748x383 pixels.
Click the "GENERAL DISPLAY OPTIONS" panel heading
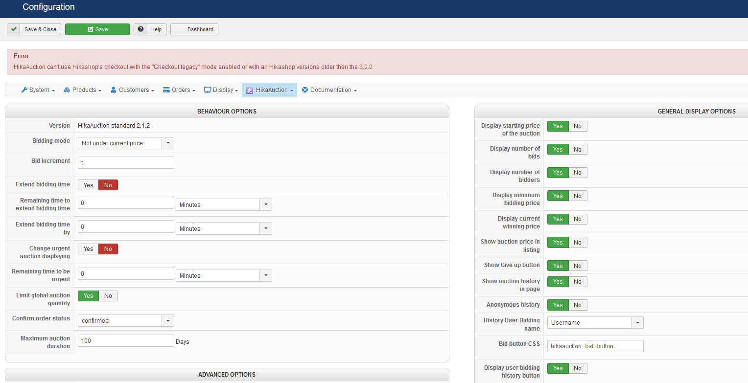697,112
